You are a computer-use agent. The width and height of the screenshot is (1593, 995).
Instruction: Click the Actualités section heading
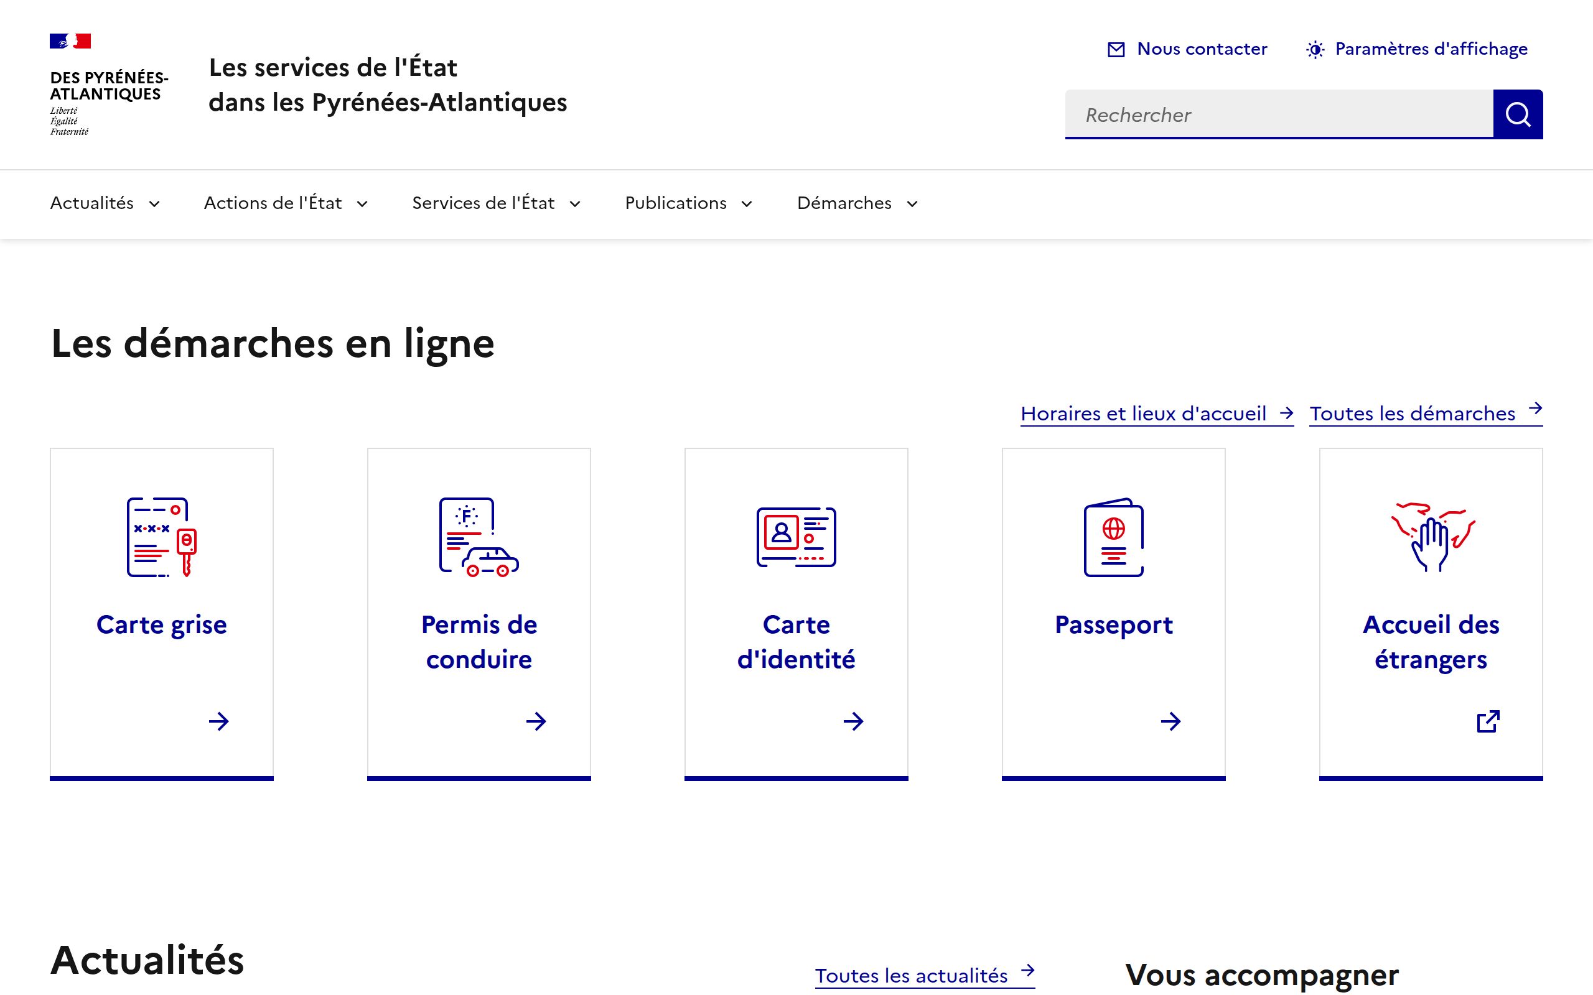point(147,960)
